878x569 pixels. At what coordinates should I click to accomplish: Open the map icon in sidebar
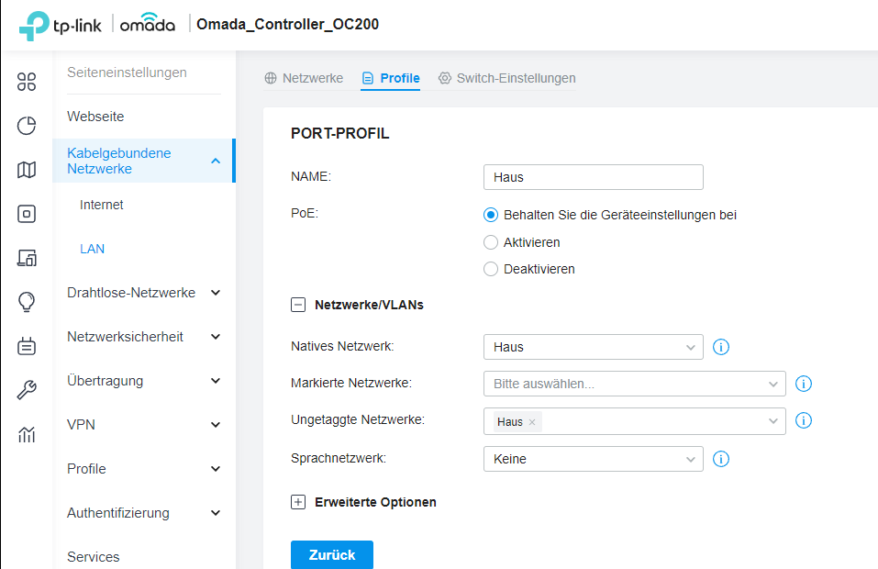coord(27,170)
